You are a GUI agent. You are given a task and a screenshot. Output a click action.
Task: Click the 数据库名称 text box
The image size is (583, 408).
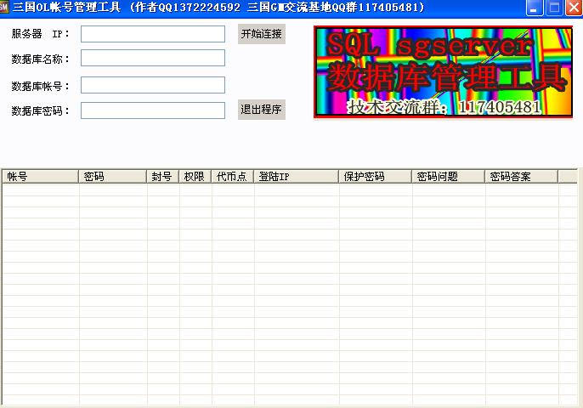[x=153, y=58]
